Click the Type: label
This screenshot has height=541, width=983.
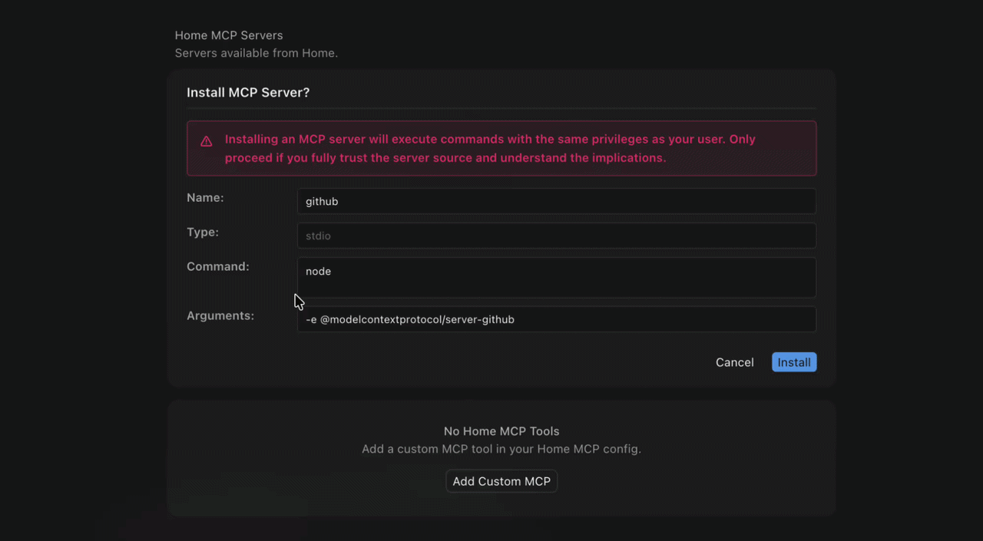[203, 232]
